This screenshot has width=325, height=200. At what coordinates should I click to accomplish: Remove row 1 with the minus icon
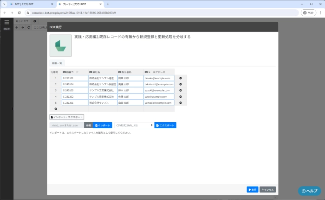(180, 78)
